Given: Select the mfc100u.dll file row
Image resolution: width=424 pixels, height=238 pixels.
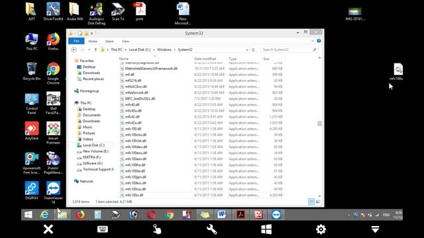Looking at the screenshot, I should [201, 195].
